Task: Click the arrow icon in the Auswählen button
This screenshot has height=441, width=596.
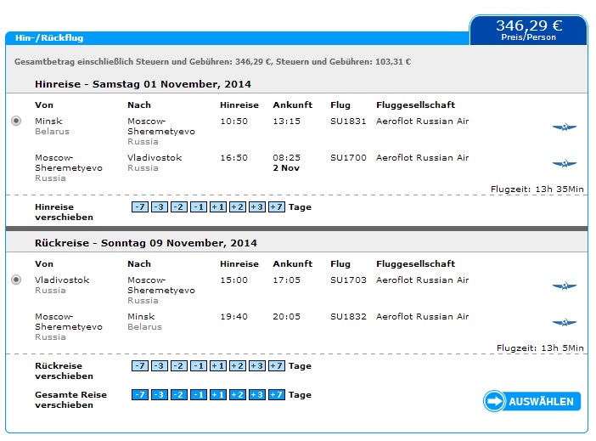Action: coord(494,401)
